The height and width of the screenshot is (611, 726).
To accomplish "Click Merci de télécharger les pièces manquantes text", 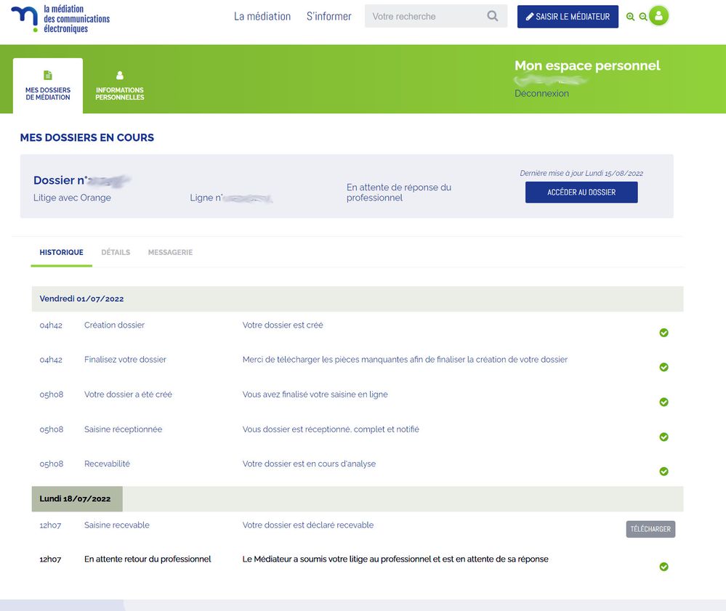I will pyautogui.click(x=405, y=360).
